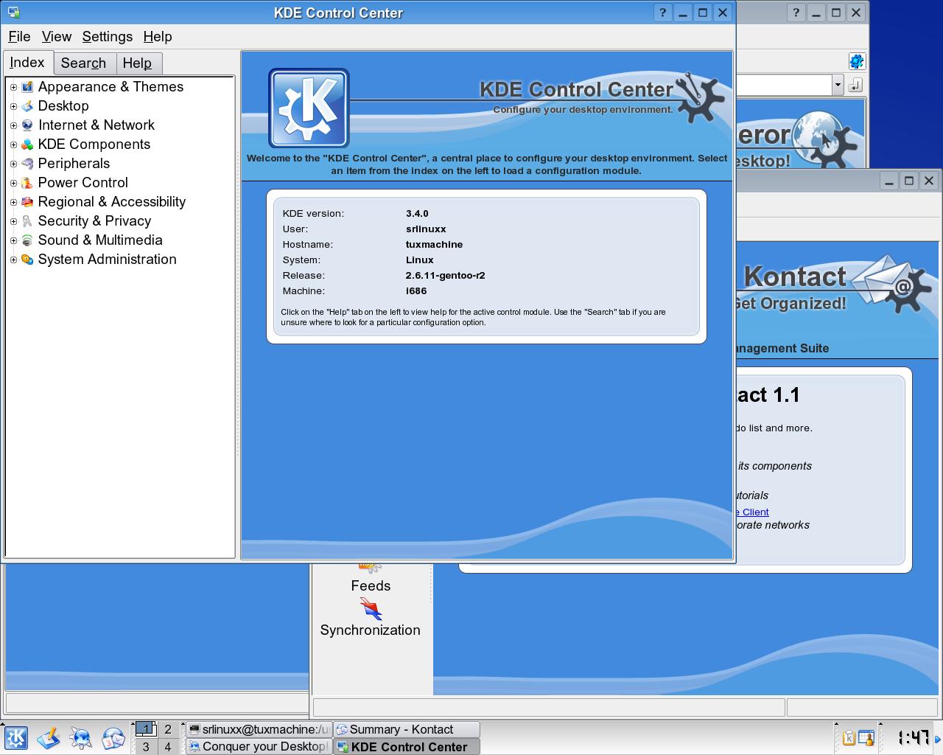Image resolution: width=943 pixels, height=755 pixels.
Task: Click the Konqueror animated gear icon
Action: 856,61
